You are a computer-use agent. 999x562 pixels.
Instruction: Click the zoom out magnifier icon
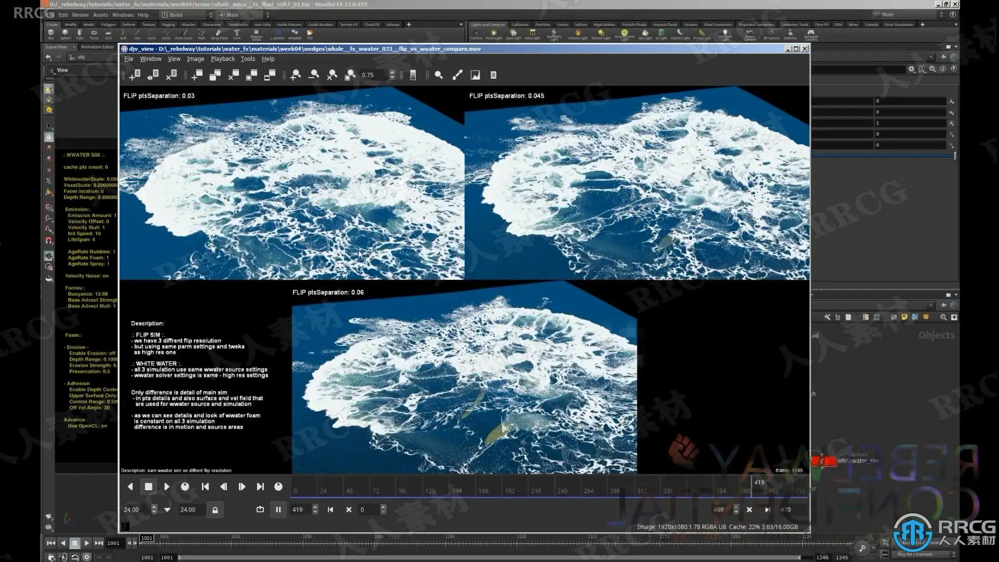pos(314,75)
